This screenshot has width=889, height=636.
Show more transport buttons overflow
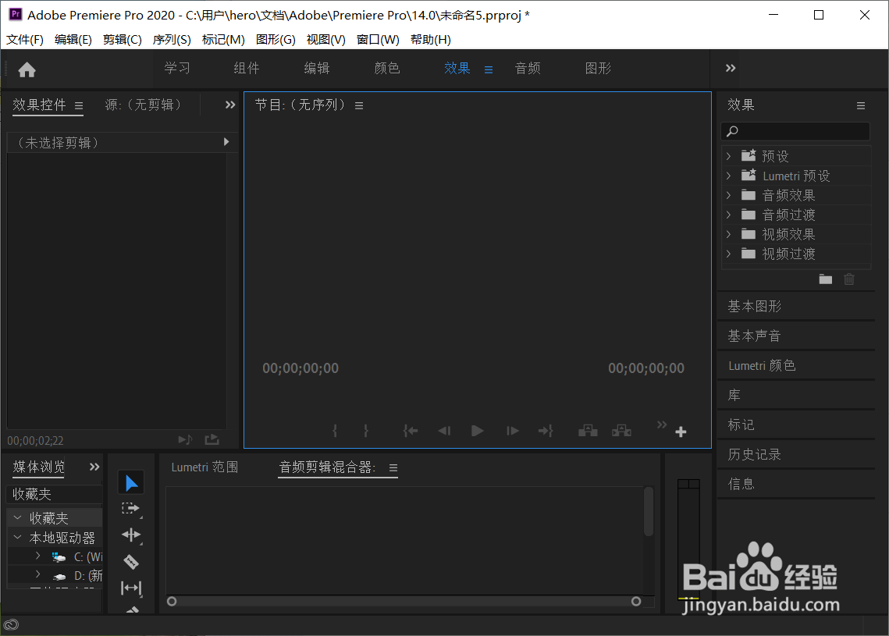point(662,425)
